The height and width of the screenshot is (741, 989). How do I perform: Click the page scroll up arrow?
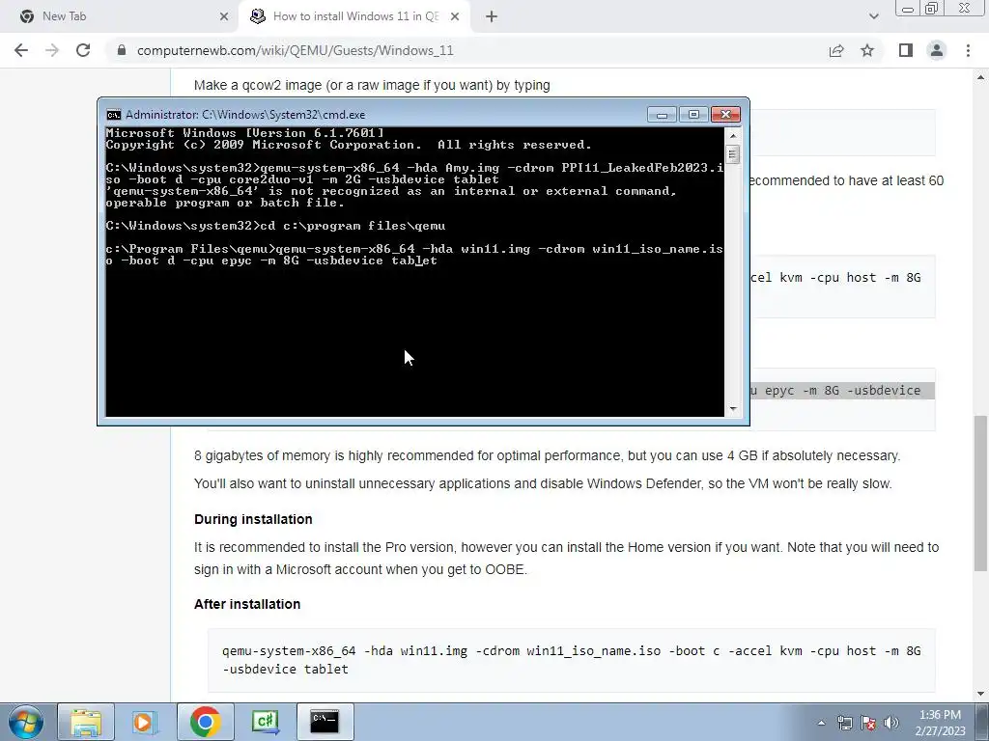(980, 77)
